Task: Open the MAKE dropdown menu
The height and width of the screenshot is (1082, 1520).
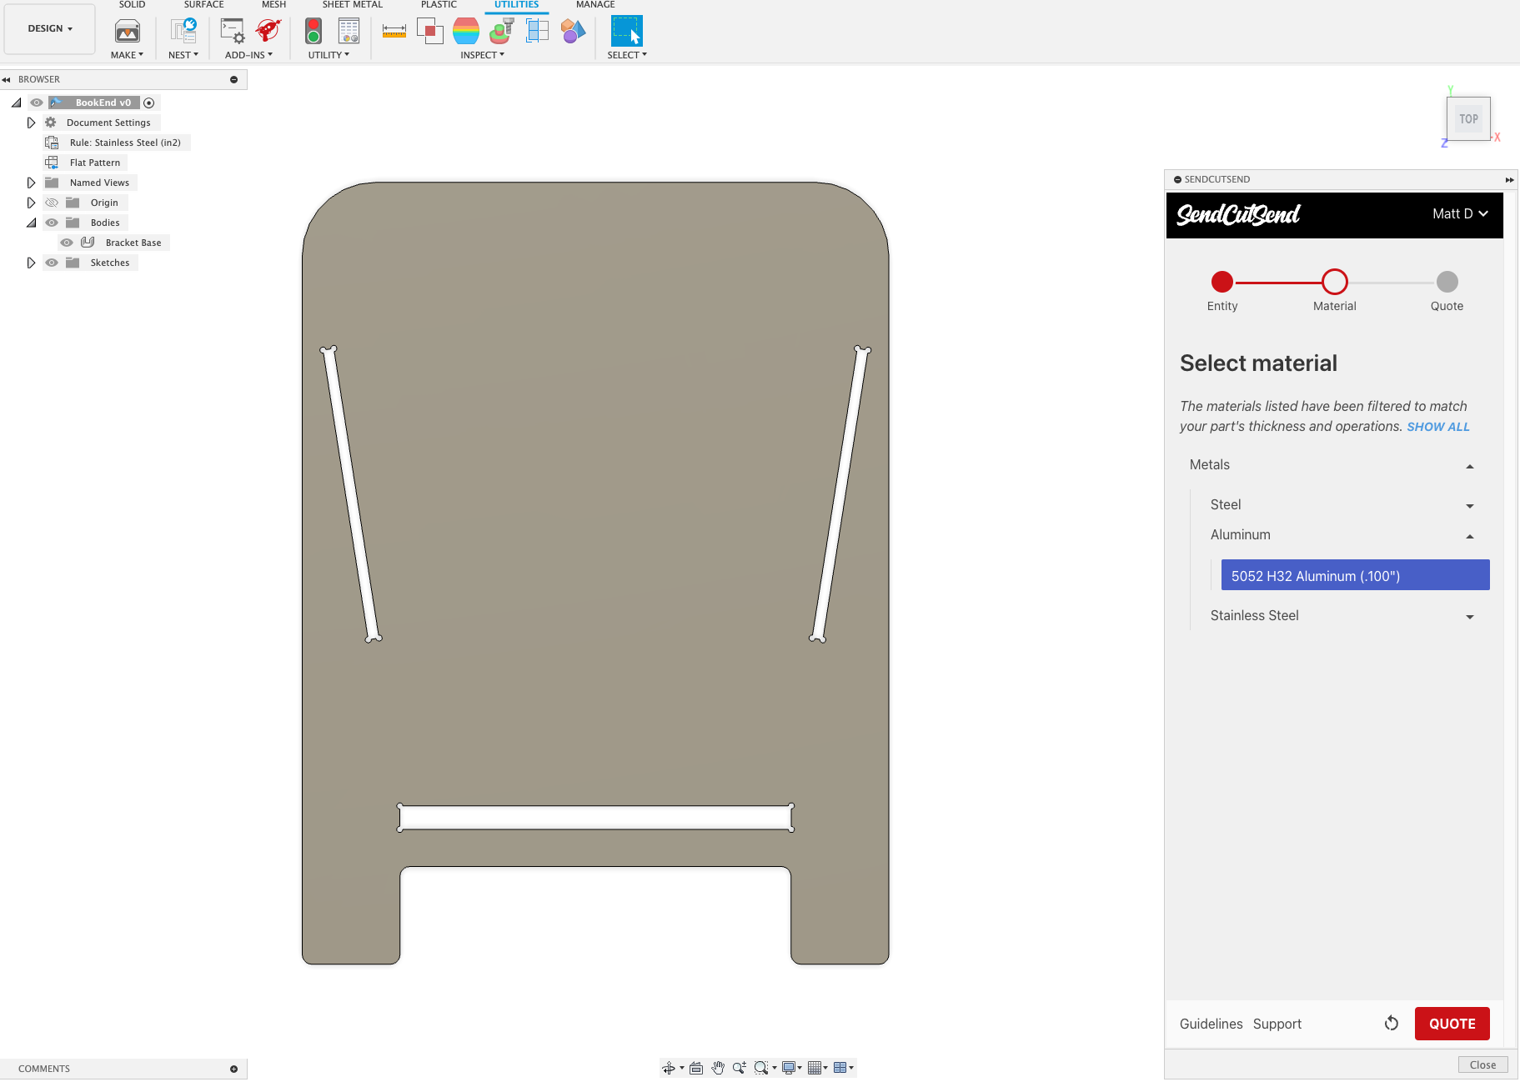Action: coord(127,55)
